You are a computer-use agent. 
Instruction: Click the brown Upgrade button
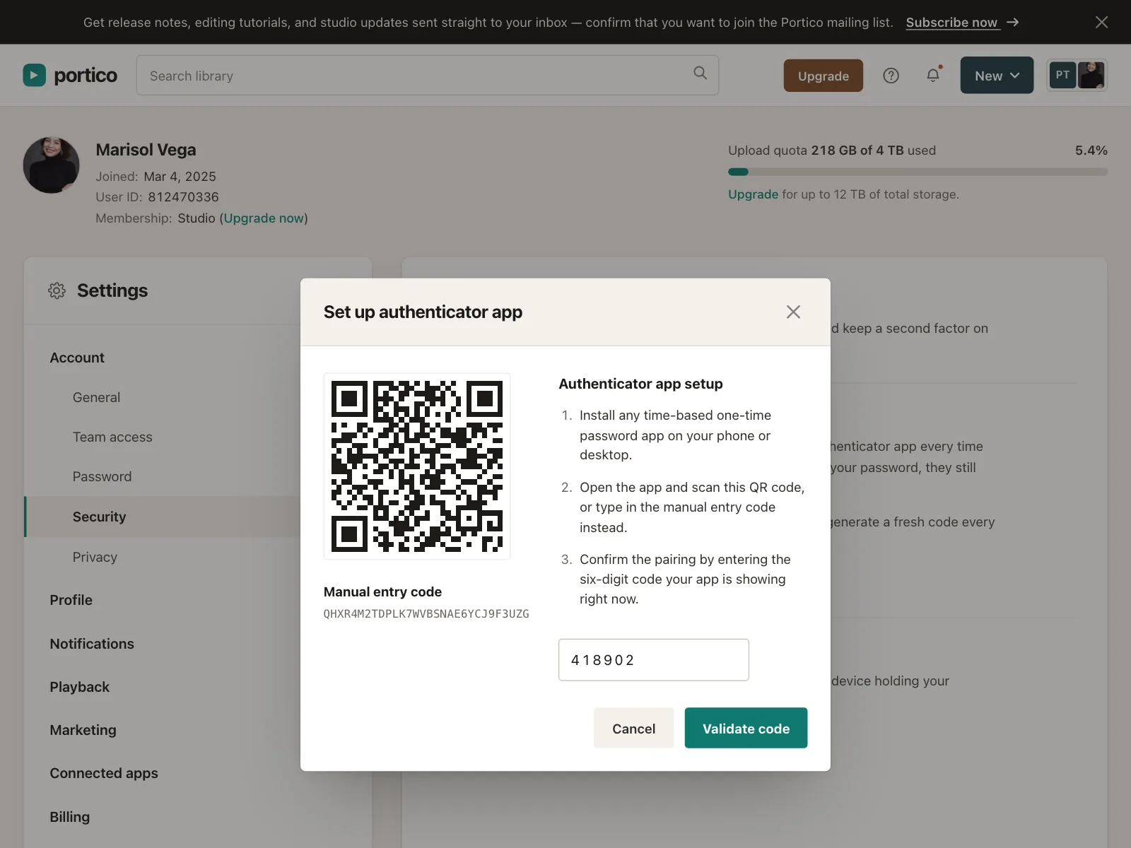coord(823,76)
